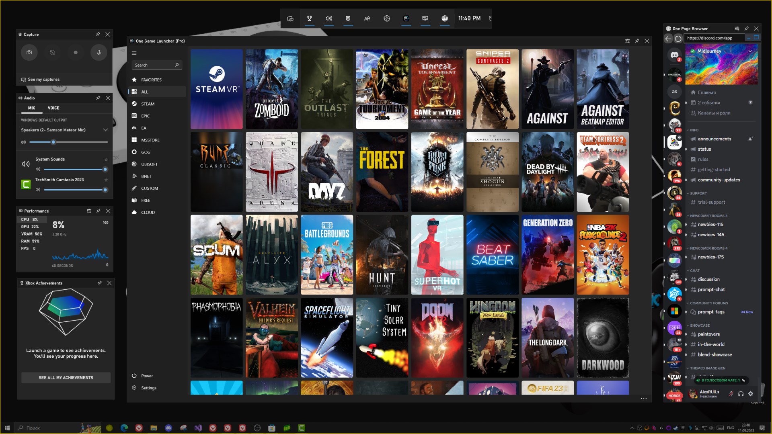Open the Beat Saber game tile

click(x=492, y=255)
